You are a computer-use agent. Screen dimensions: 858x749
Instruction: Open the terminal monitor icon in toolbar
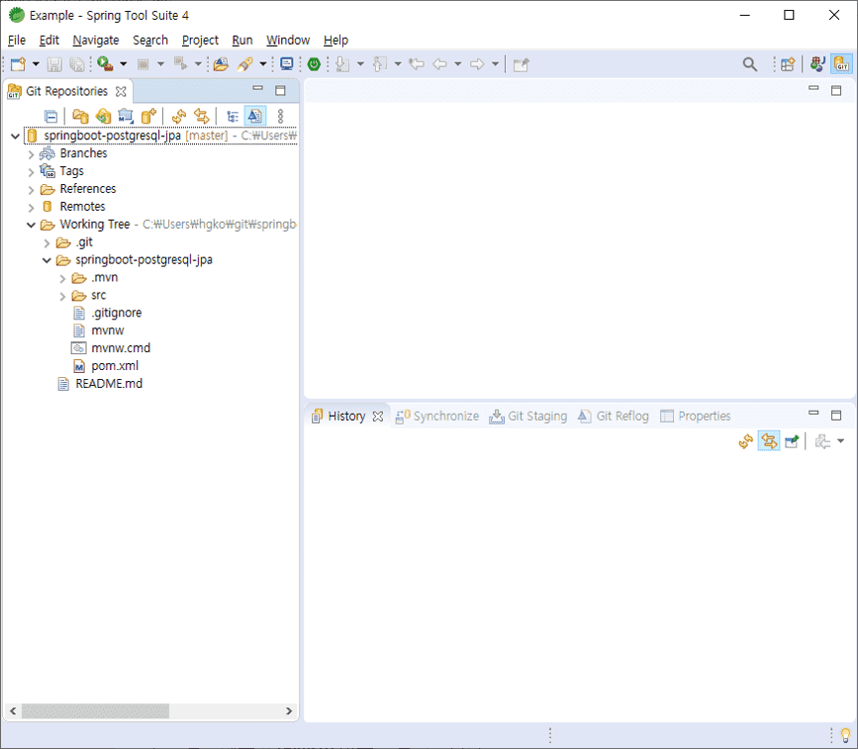[286, 64]
